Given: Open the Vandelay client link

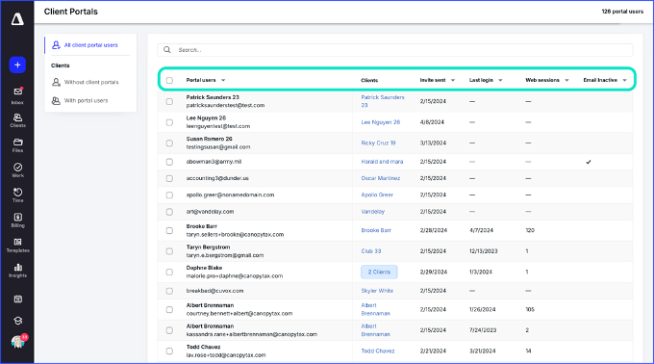Looking at the screenshot, I should [x=372, y=212].
